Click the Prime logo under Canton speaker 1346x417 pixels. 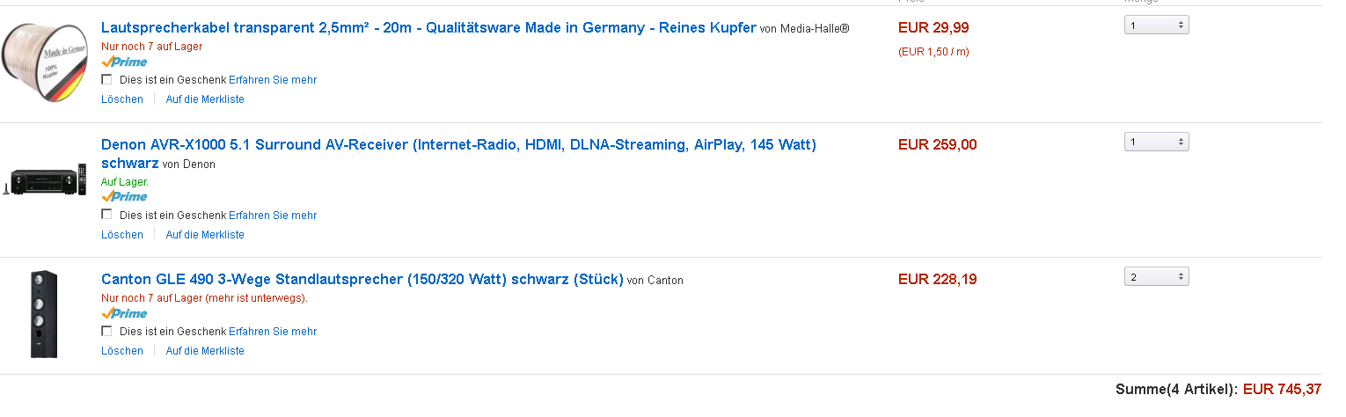pyautogui.click(x=124, y=313)
